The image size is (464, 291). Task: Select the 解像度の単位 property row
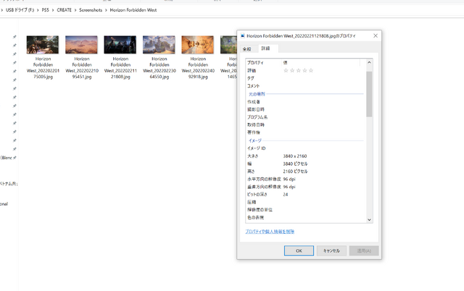tap(305, 210)
